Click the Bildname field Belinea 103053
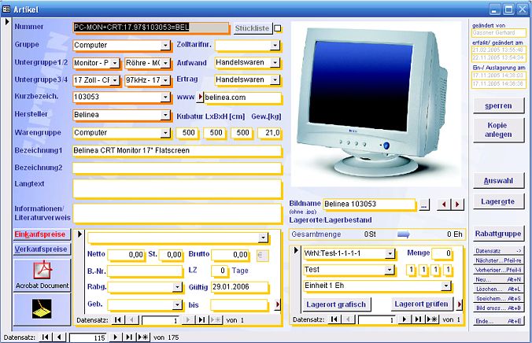 tap(369, 204)
